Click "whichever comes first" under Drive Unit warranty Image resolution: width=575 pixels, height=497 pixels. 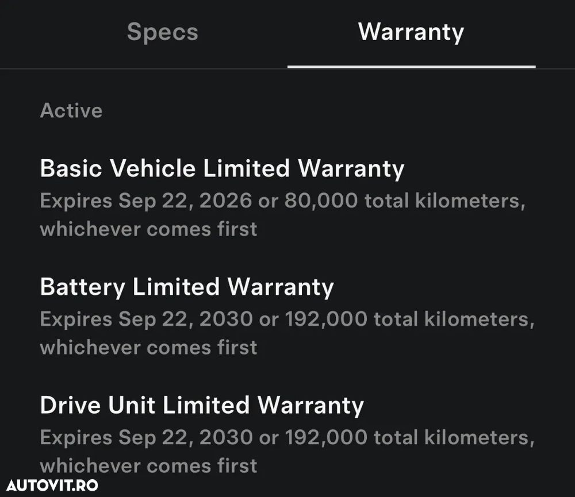(x=148, y=465)
